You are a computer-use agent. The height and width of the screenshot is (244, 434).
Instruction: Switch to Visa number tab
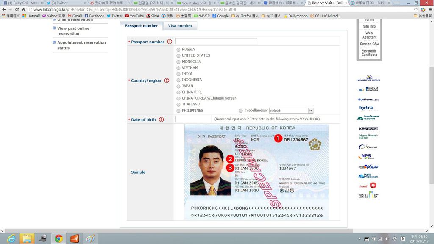(180, 26)
